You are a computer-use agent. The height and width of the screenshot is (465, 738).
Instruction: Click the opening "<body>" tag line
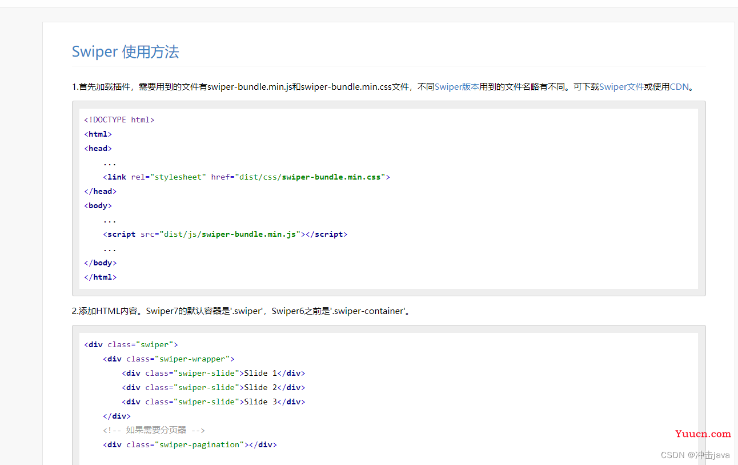[x=98, y=205]
